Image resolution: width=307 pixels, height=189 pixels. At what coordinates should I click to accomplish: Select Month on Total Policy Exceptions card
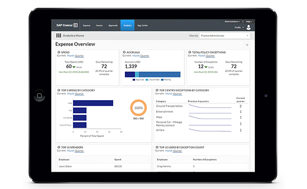[202, 56]
